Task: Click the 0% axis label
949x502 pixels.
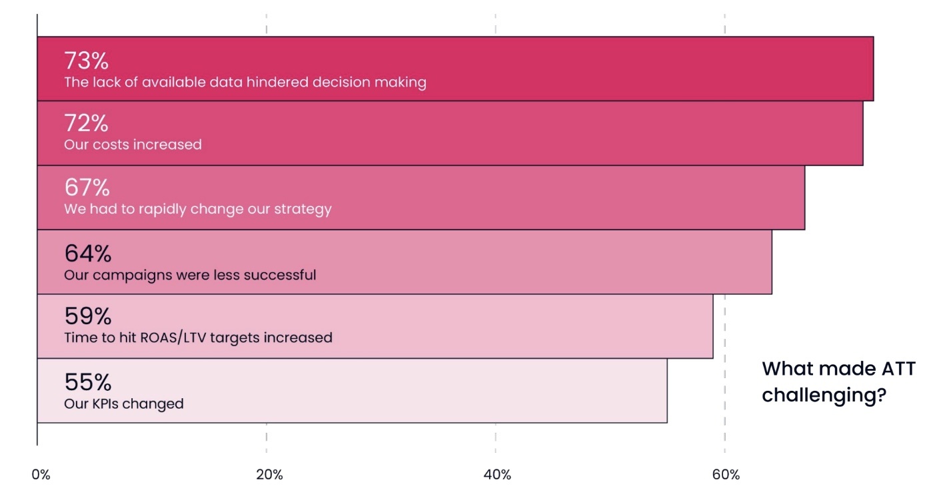Action: [x=41, y=475]
